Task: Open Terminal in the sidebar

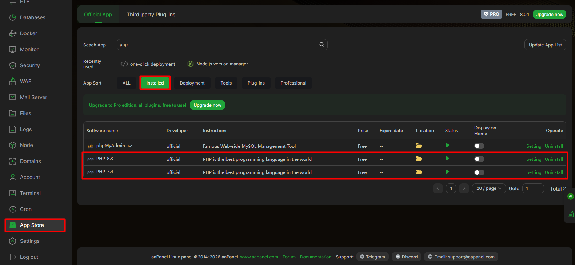Action: click(x=30, y=193)
